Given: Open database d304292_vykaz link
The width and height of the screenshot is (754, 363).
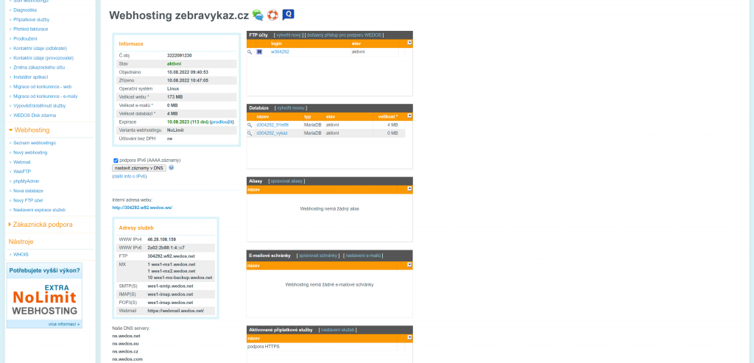Looking at the screenshot, I should (272, 133).
